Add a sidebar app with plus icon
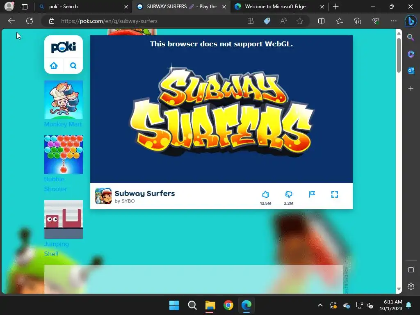 411,89
